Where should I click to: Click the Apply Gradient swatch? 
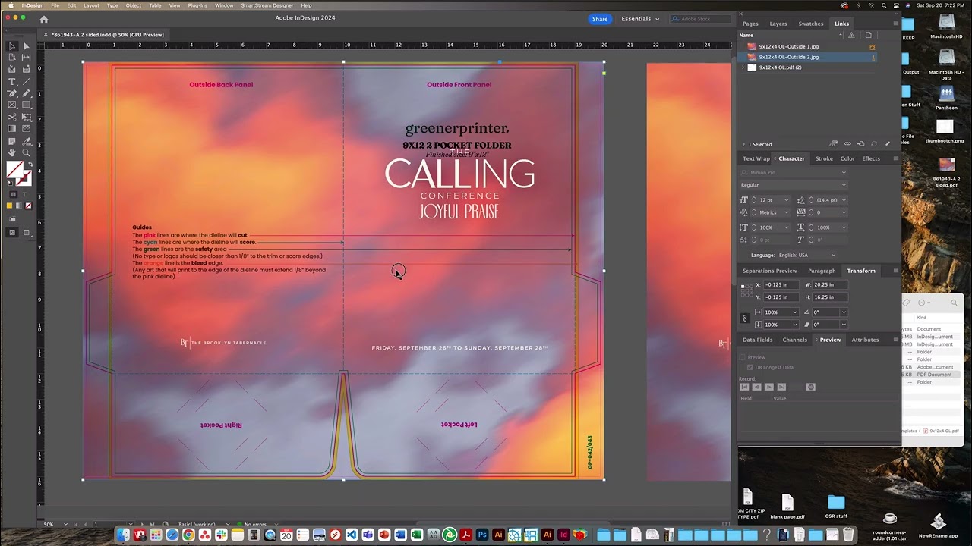[18, 206]
